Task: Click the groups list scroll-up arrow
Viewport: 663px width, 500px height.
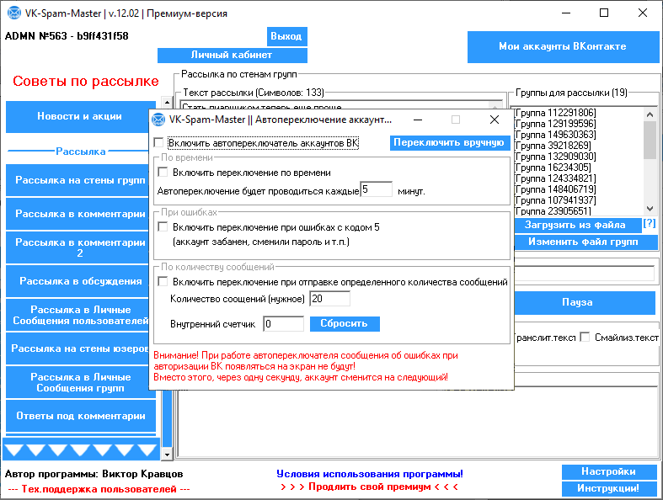Action: (x=649, y=113)
